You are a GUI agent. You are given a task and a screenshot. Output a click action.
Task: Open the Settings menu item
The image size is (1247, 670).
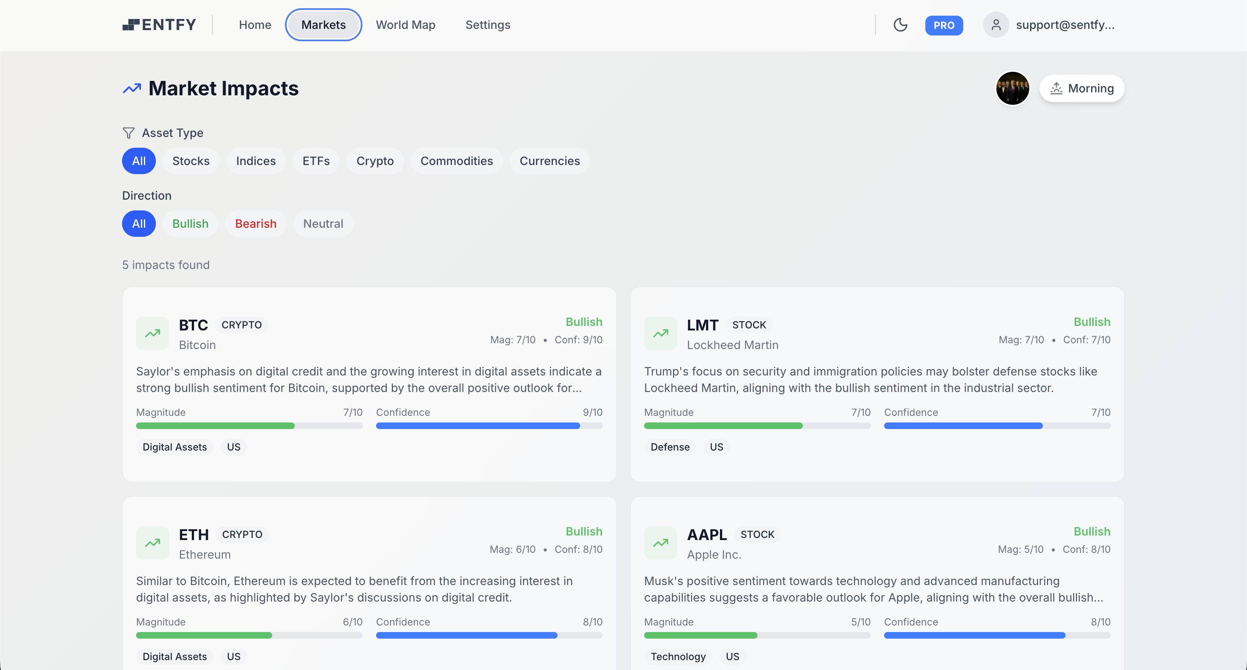(487, 25)
